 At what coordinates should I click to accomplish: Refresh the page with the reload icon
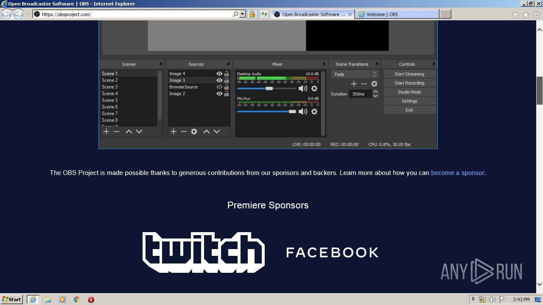[x=264, y=14]
